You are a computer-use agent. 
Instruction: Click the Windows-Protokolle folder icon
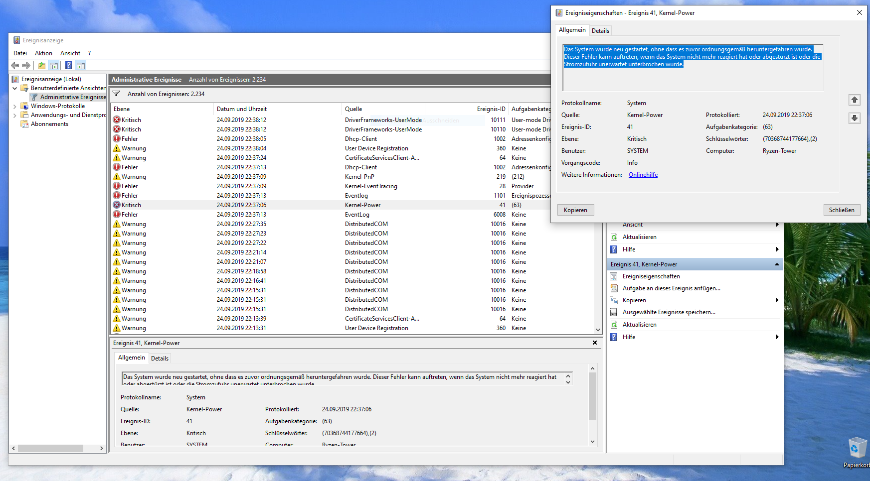24,106
